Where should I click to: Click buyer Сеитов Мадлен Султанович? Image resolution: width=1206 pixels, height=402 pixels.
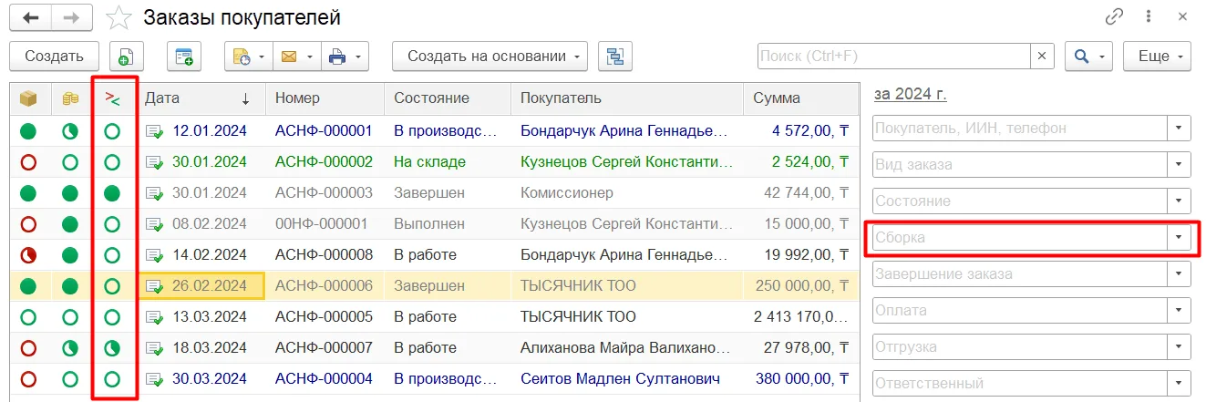621,379
